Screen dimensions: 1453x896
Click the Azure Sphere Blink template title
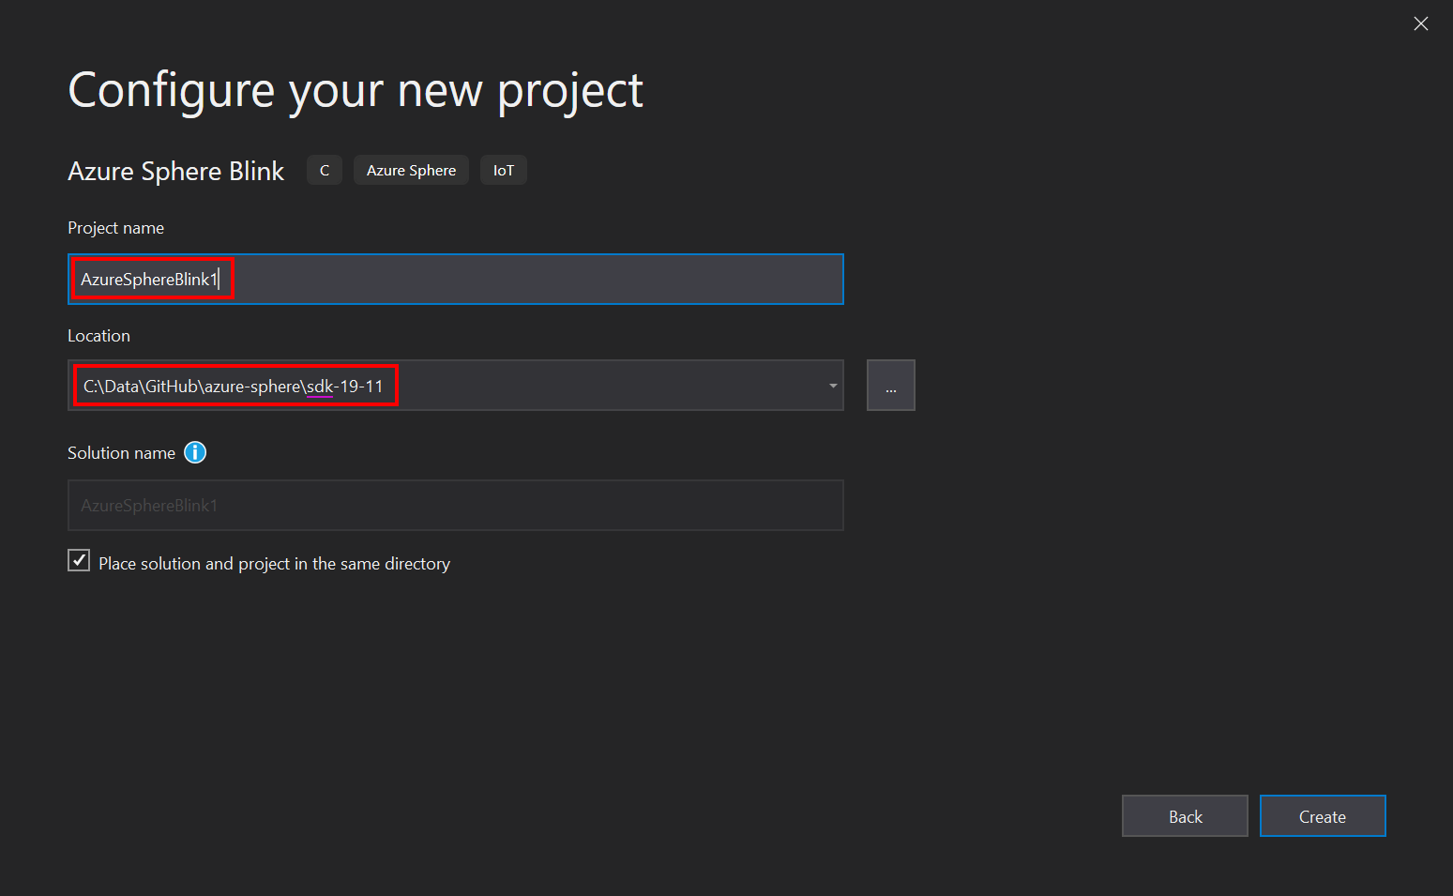176,171
